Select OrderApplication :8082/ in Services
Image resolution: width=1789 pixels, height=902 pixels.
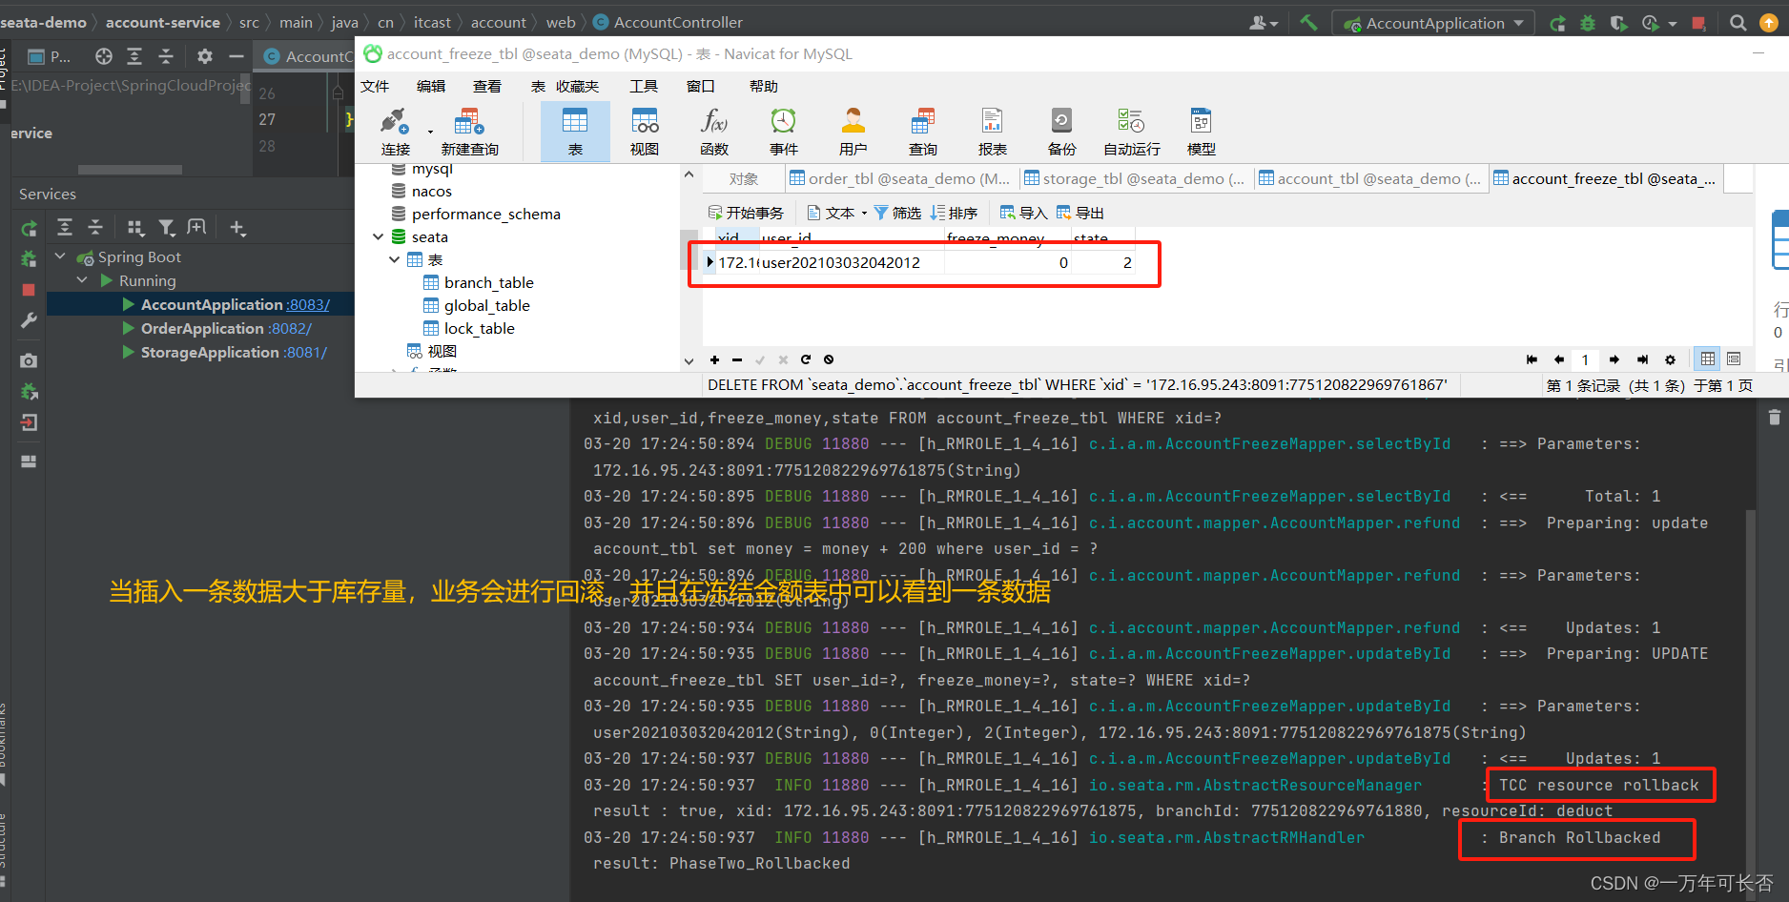(226, 328)
